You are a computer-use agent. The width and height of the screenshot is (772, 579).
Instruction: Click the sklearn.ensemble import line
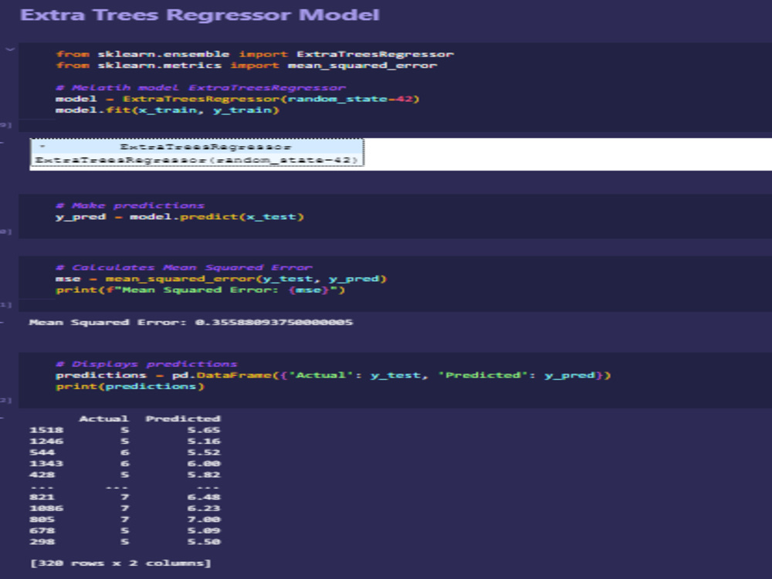point(255,54)
